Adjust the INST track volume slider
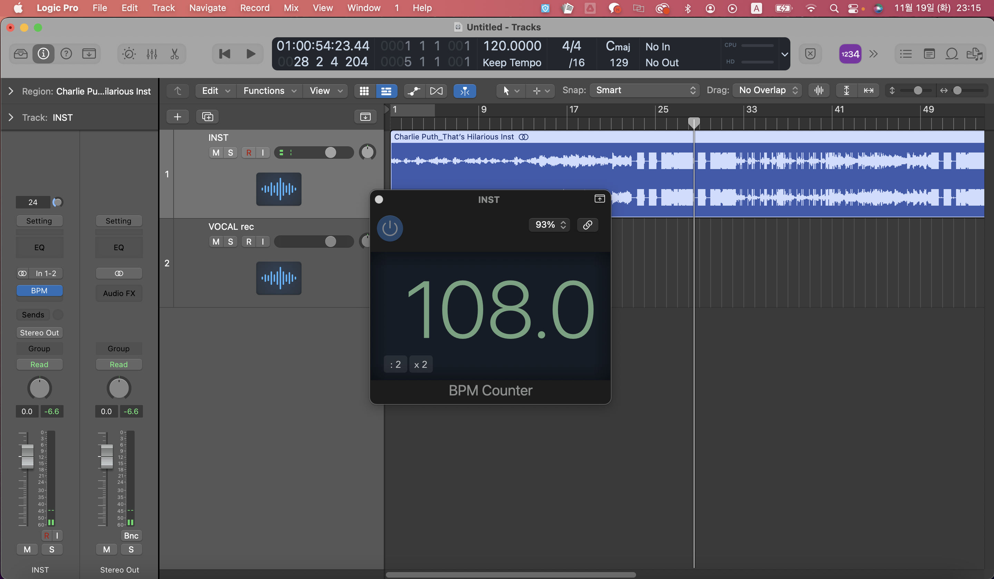 (x=330, y=153)
